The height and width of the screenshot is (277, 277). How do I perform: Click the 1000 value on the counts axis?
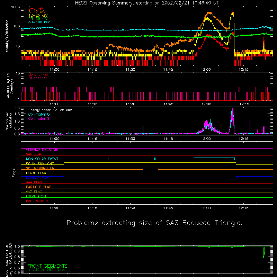(x=16, y=7)
